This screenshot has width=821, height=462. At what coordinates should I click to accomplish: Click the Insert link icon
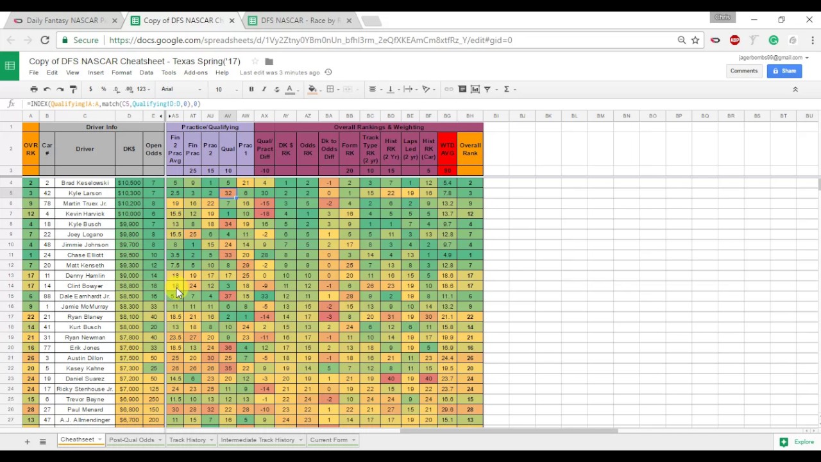(449, 89)
